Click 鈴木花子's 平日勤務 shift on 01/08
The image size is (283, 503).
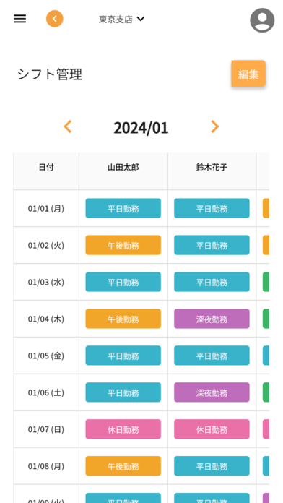coord(212,466)
